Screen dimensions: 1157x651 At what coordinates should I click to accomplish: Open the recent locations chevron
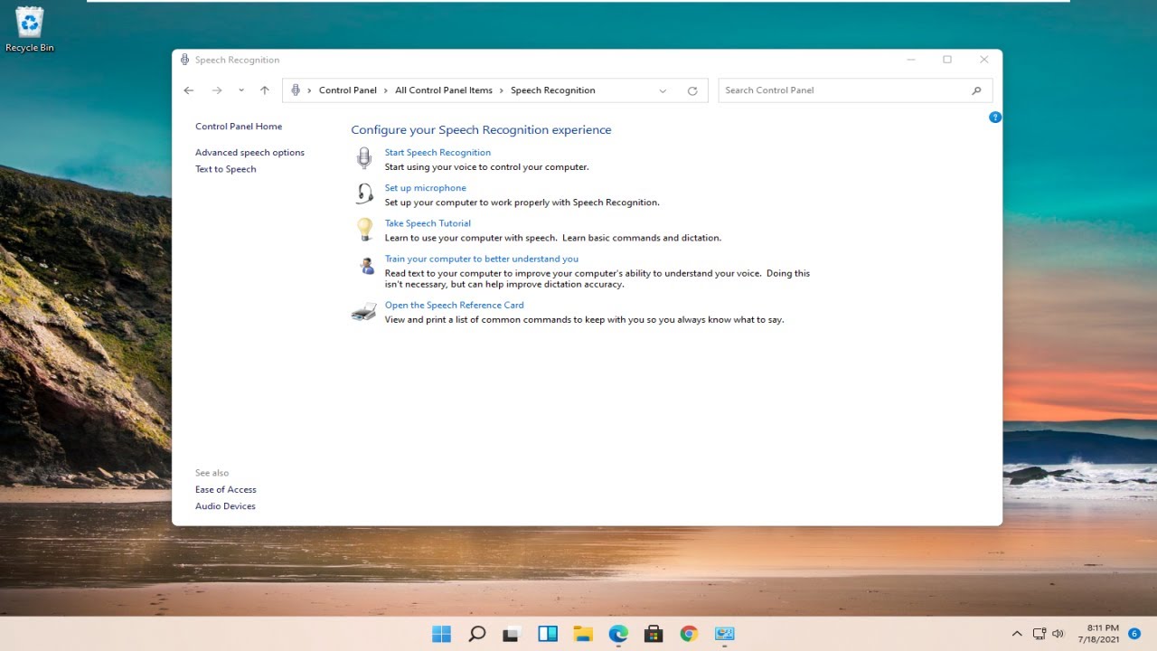pyautogui.click(x=241, y=90)
